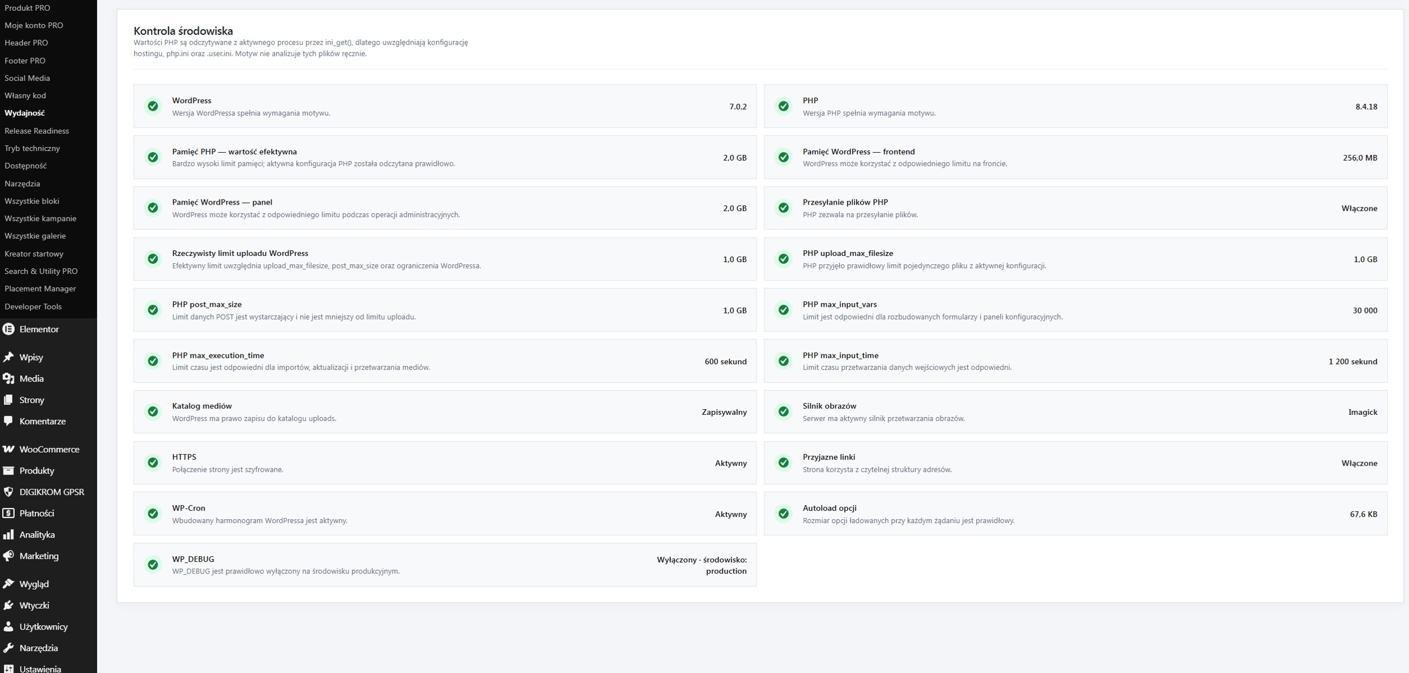Click the Wygląd paintbrush icon
This screenshot has width=1409, height=673.
tap(8, 584)
